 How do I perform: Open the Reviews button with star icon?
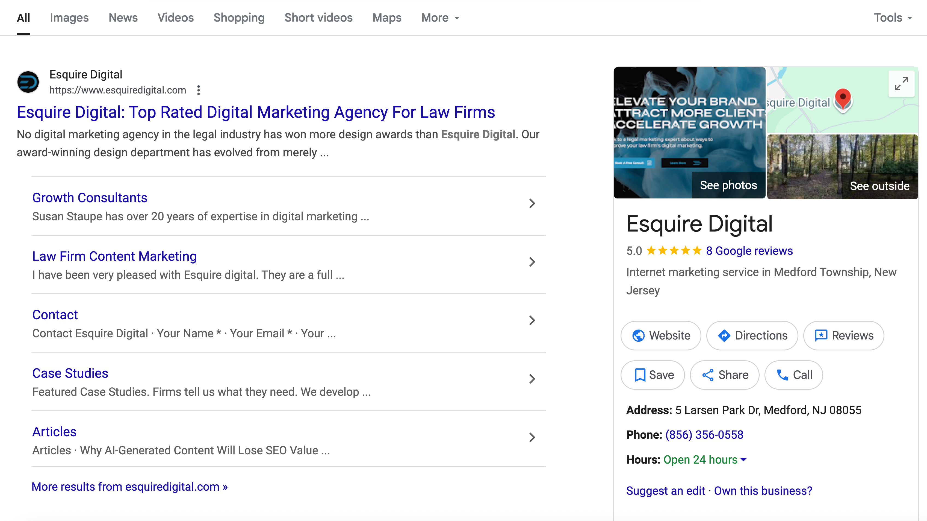[843, 336]
